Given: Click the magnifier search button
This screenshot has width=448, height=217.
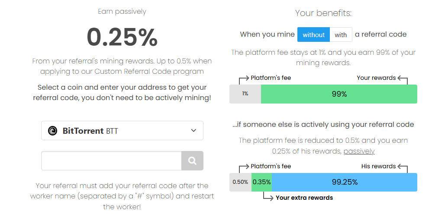Looking at the screenshot, I should (x=192, y=160).
